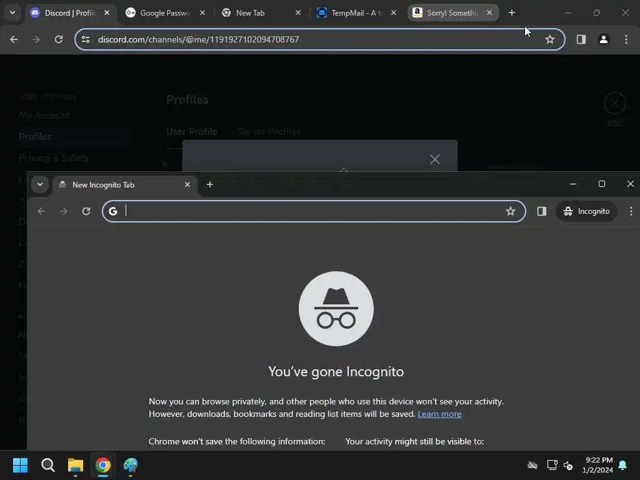Screen dimensions: 640x480
Task: Close Discord settings with ESC circle button
Action: (x=615, y=104)
